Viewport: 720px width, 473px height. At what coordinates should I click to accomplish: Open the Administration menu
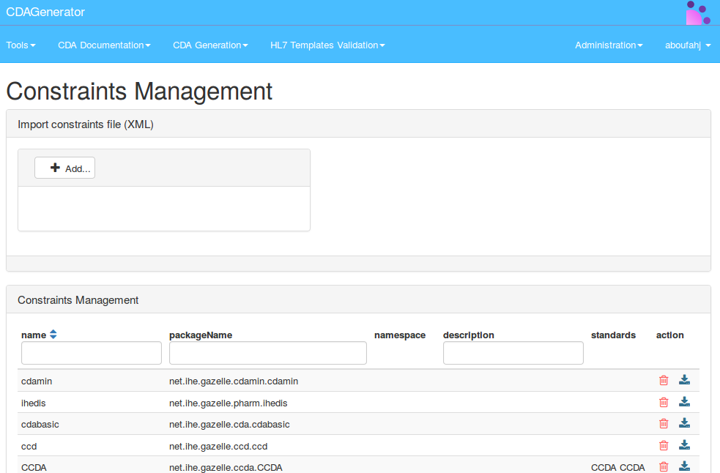pos(609,45)
